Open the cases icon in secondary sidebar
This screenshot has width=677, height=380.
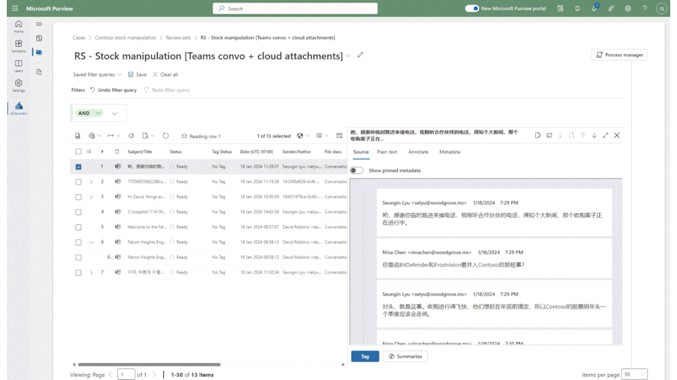click(39, 52)
